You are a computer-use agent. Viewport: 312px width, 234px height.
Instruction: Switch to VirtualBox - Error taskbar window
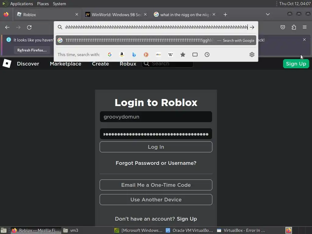tap(241, 230)
